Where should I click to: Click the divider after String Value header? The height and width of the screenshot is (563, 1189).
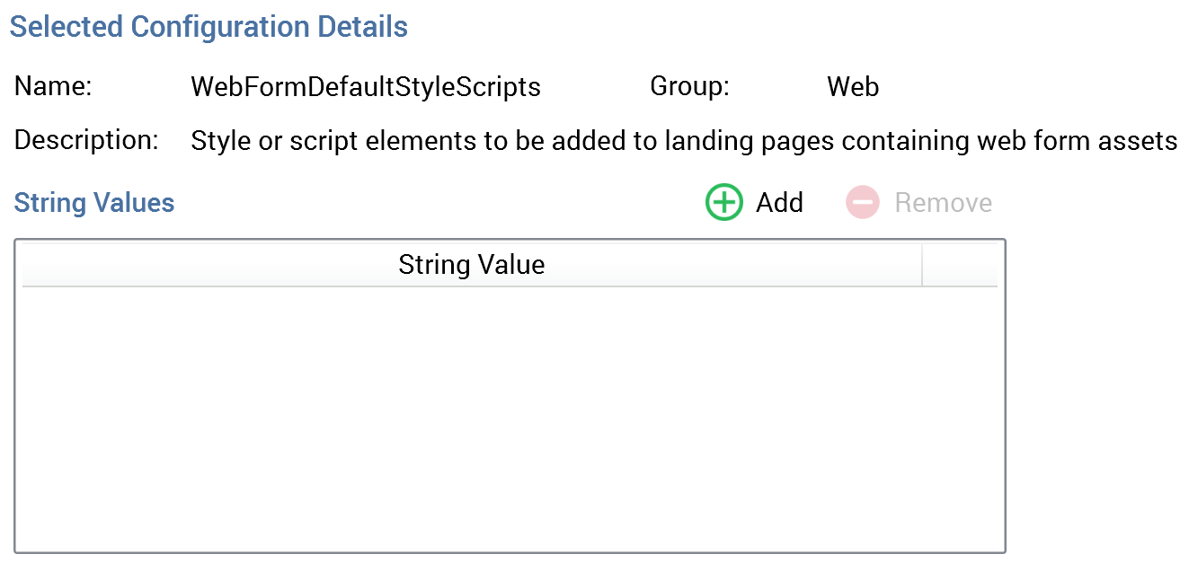click(922, 265)
